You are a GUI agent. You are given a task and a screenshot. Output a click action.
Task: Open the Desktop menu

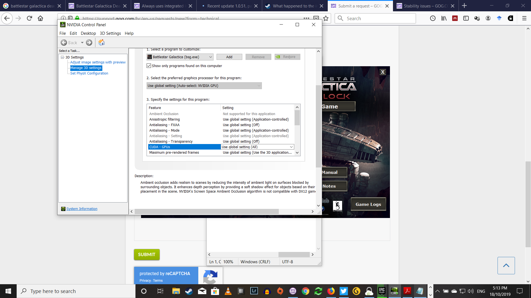(88, 33)
